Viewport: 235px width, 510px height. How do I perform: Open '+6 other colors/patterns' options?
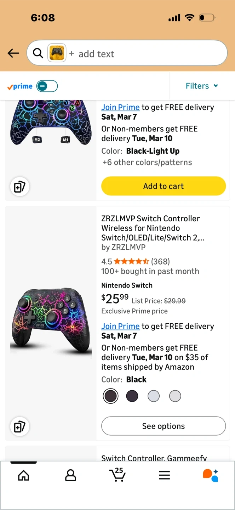pos(147,163)
